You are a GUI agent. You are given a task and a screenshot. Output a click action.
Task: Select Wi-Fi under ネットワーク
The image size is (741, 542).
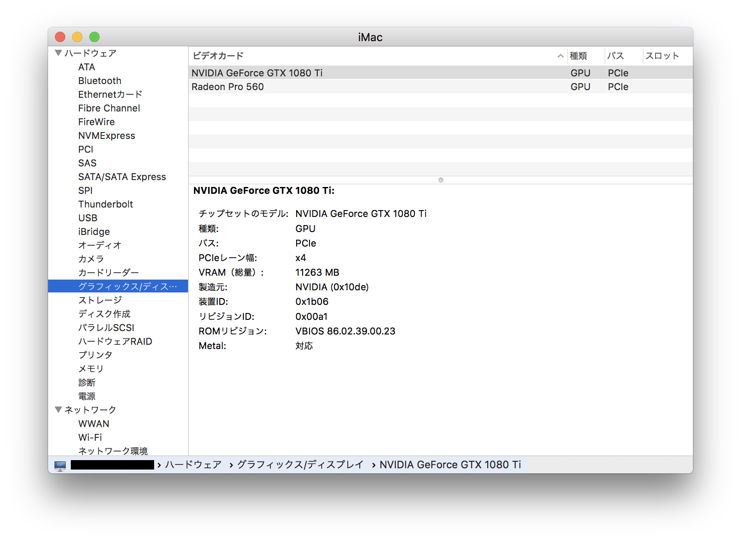(x=90, y=437)
